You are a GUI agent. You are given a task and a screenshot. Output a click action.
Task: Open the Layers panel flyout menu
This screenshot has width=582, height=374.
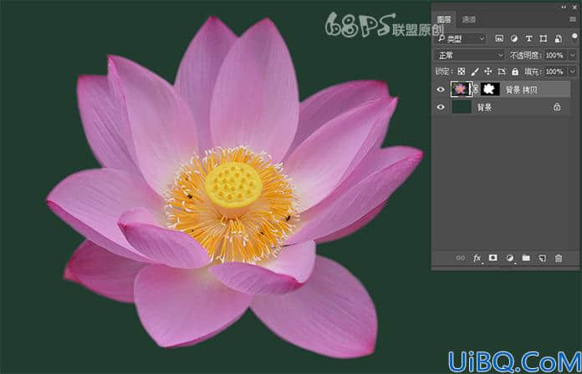(x=572, y=19)
